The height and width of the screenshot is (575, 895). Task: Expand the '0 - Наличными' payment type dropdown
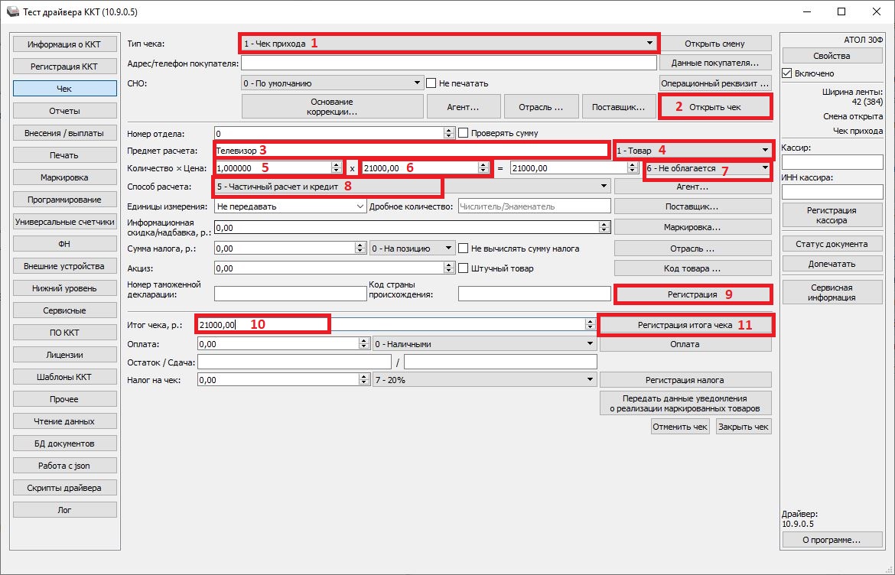pos(590,344)
